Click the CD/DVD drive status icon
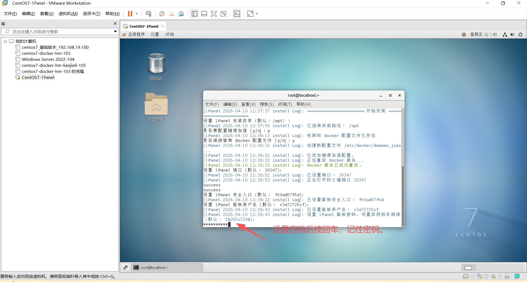The width and height of the screenshot is (527, 282). click(x=473, y=276)
